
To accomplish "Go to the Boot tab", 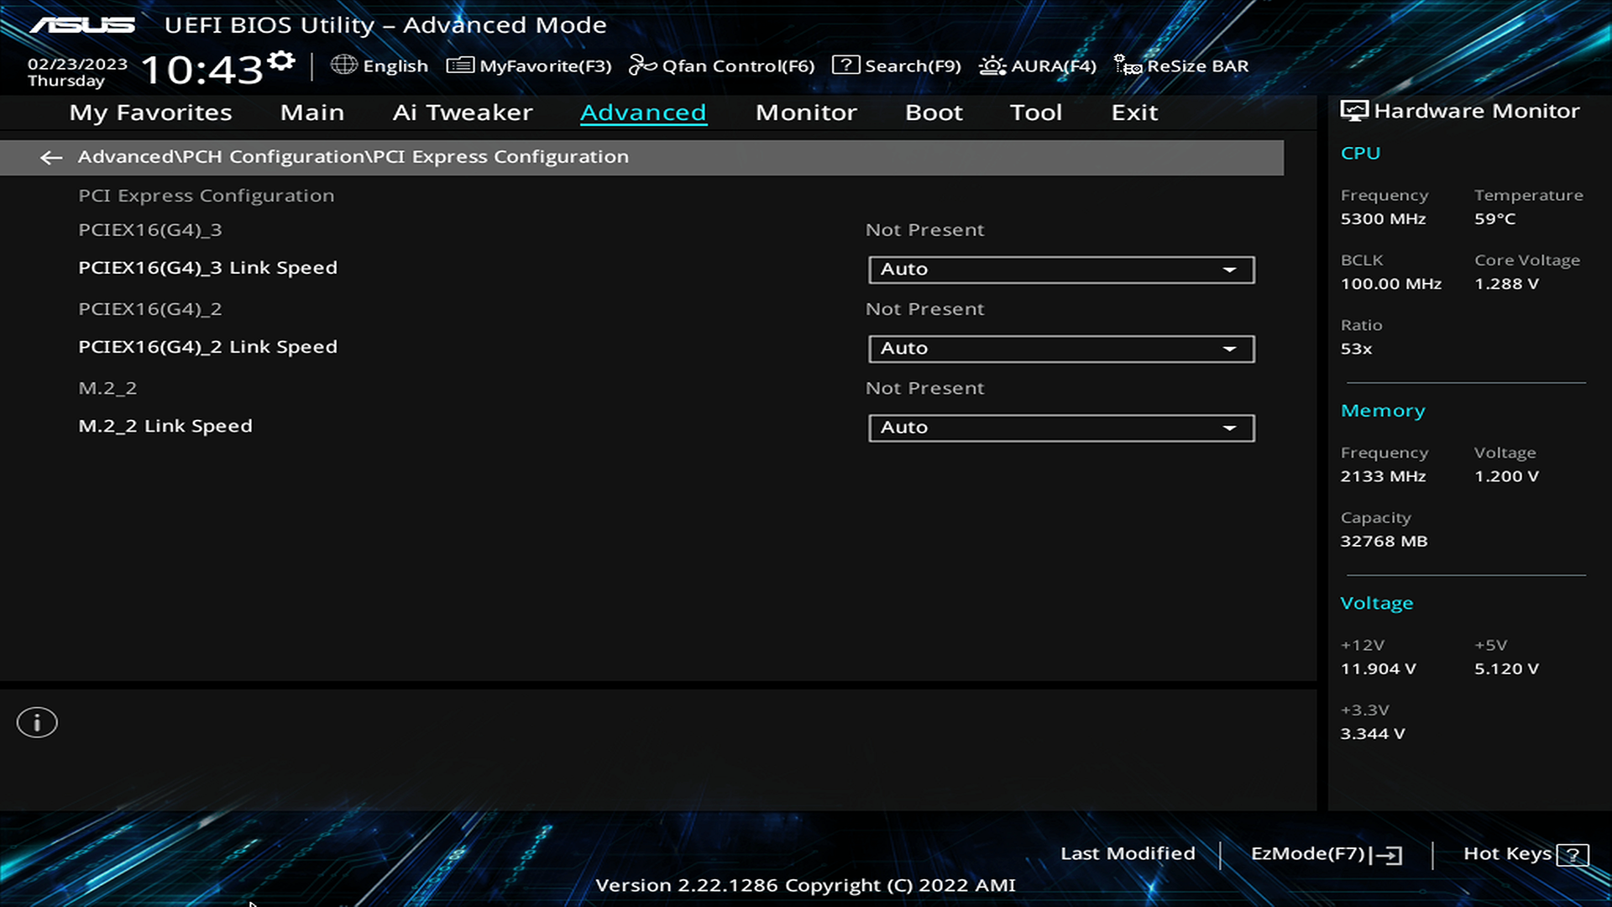I will [934, 113].
